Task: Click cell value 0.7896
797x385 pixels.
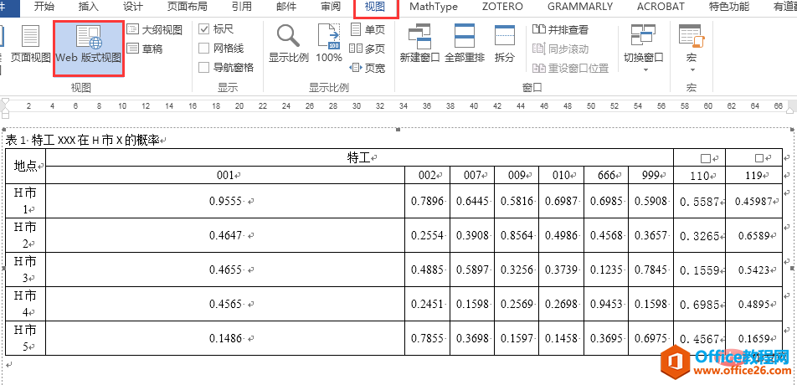Action: tap(428, 201)
